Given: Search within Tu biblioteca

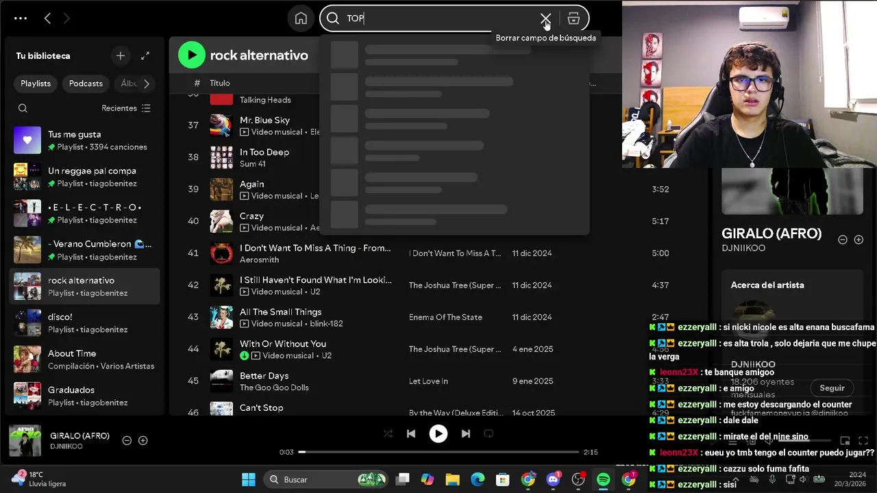Looking at the screenshot, I should click(23, 108).
